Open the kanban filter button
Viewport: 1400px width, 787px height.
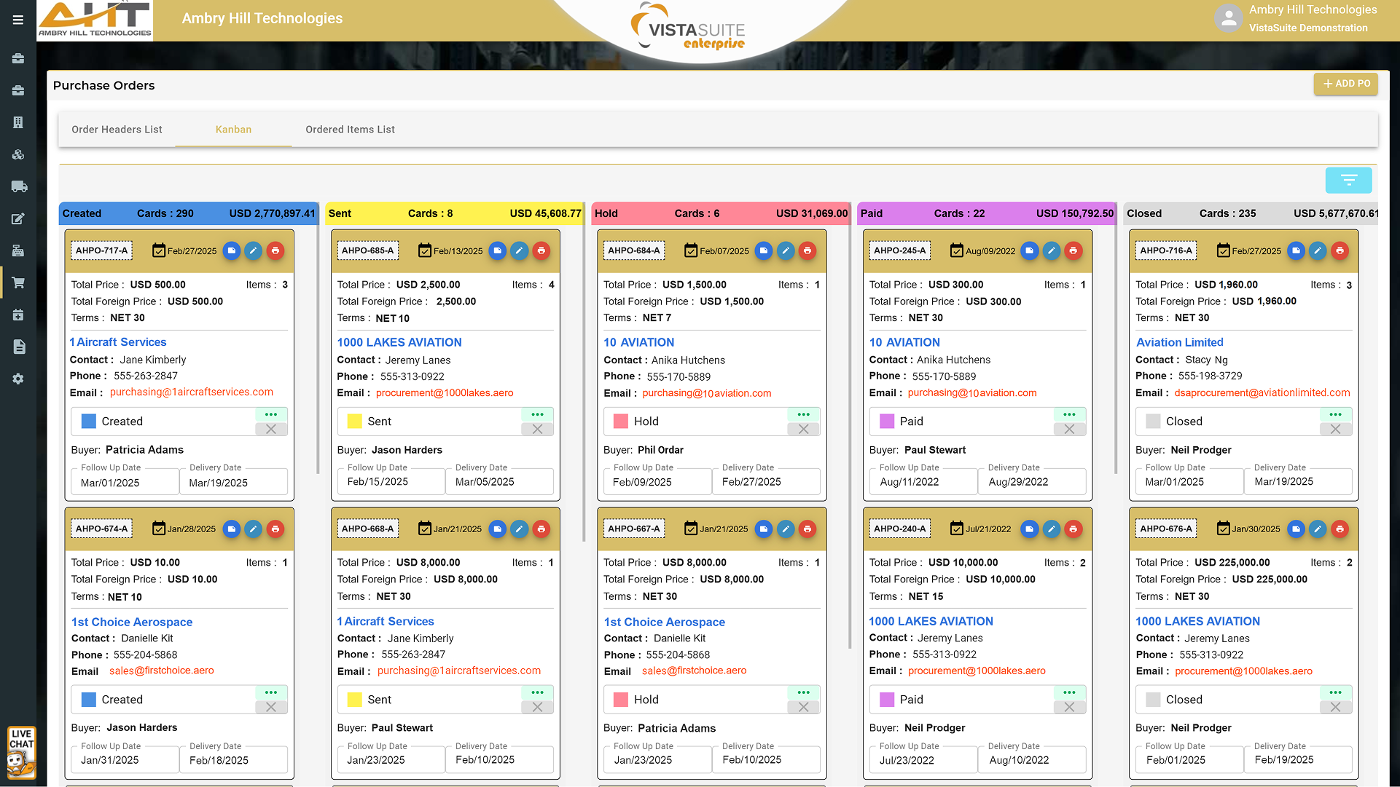pos(1348,180)
